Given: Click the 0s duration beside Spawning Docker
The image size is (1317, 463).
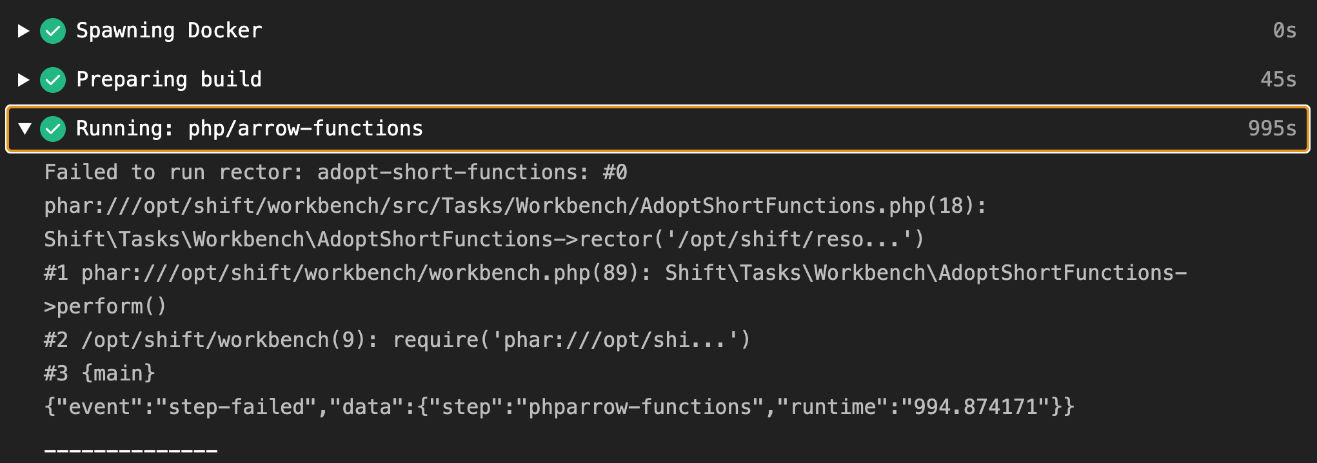Looking at the screenshot, I should tap(1286, 30).
